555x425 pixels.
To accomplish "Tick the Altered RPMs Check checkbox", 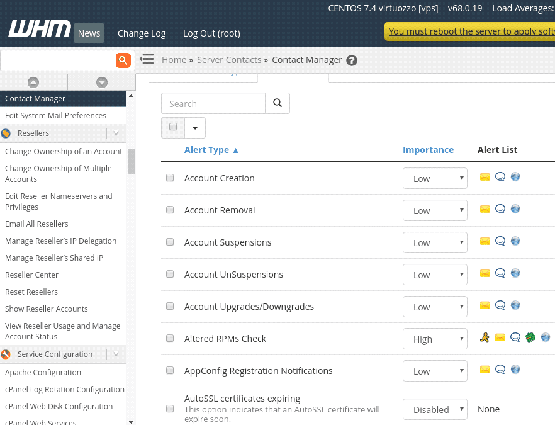I will (x=170, y=339).
